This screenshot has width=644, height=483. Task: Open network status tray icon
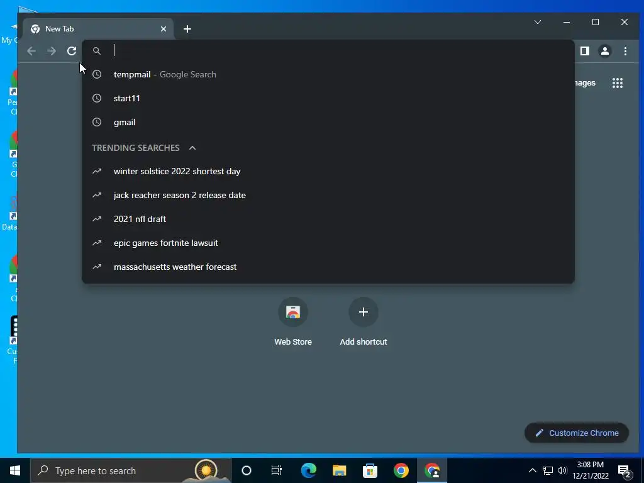pyautogui.click(x=548, y=470)
